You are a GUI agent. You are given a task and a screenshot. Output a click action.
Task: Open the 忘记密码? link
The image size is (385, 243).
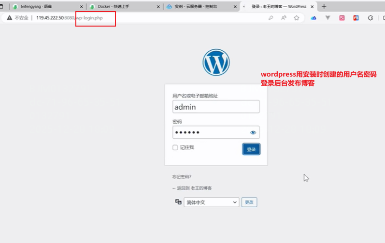(x=182, y=177)
